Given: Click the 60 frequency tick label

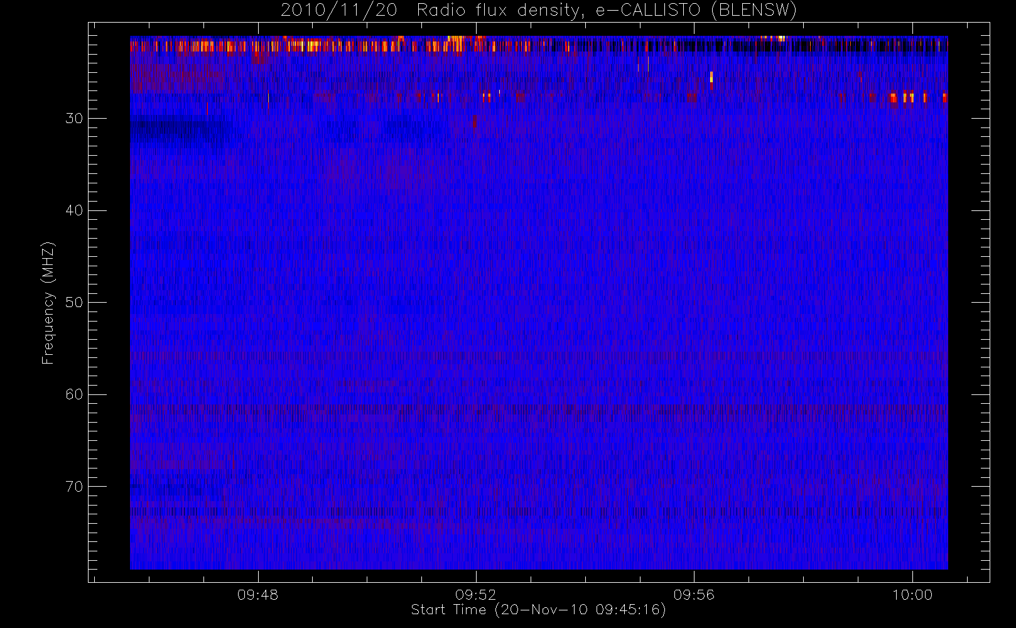Looking at the screenshot, I should point(74,394).
